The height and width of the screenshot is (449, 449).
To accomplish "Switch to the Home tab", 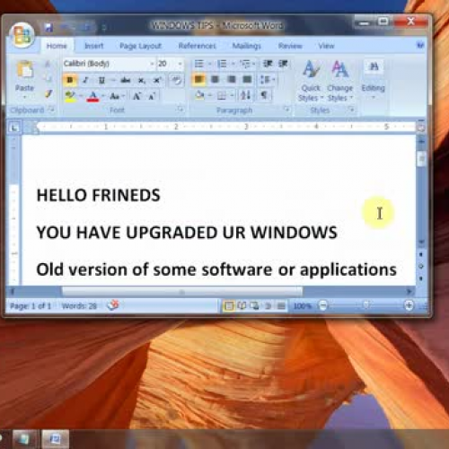I will [x=57, y=46].
